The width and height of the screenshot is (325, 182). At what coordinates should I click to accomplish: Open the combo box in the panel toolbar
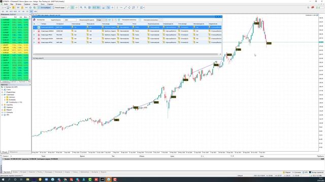coord(102,20)
